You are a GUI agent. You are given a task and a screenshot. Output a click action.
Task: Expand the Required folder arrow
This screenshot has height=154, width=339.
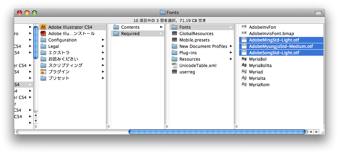click(x=161, y=33)
